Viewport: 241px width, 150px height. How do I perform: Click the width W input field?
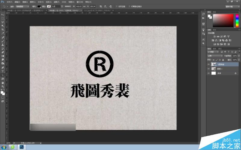(79, 6)
